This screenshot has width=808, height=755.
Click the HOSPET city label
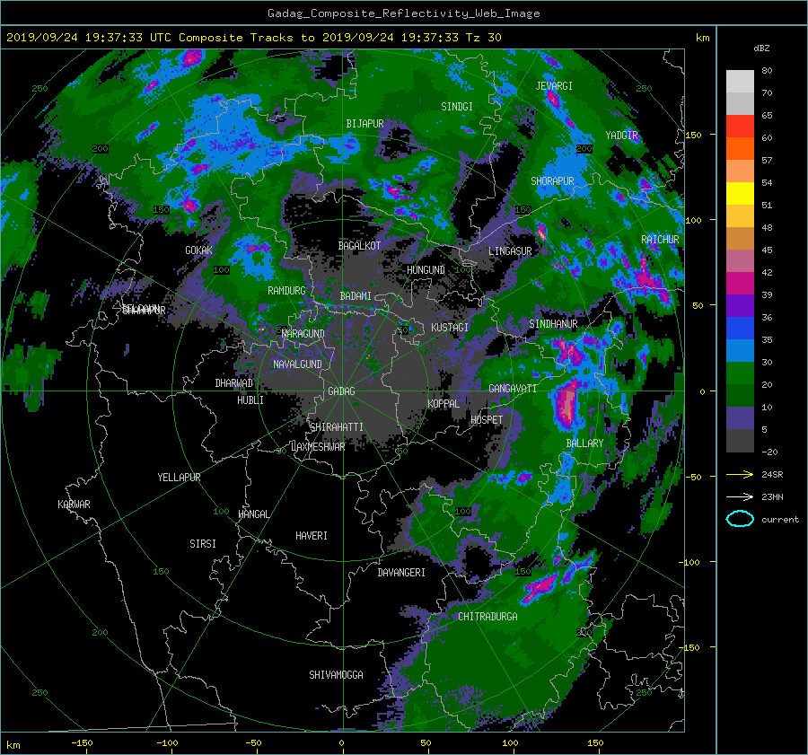click(x=487, y=420)
